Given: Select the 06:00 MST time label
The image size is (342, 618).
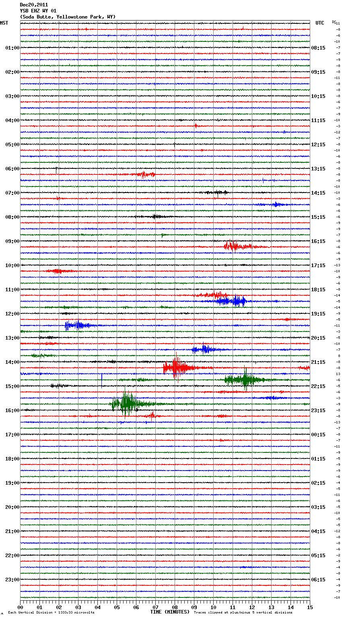Looking at the screenshot, I should [12, 169].
